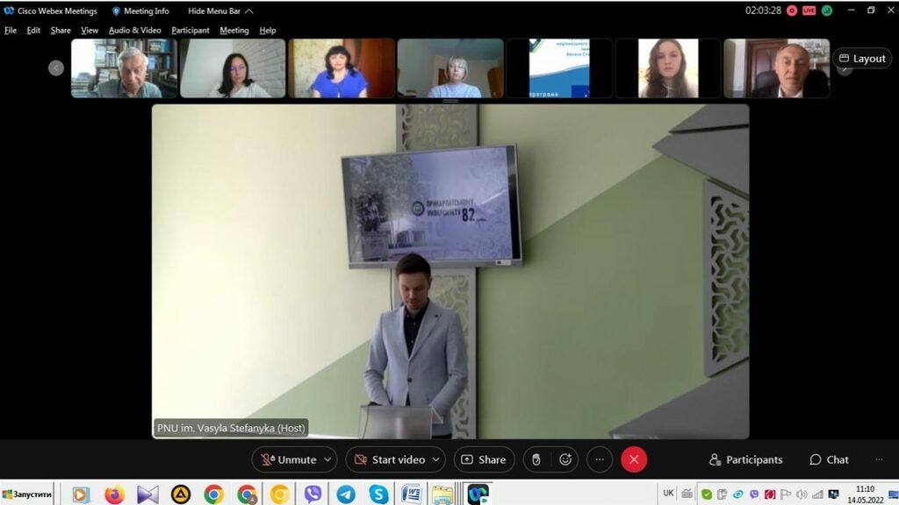Image resolution: width=899 pixels, height=505 pixels.
Task: Click the red leave meeting button
Action: pos(634,459)
